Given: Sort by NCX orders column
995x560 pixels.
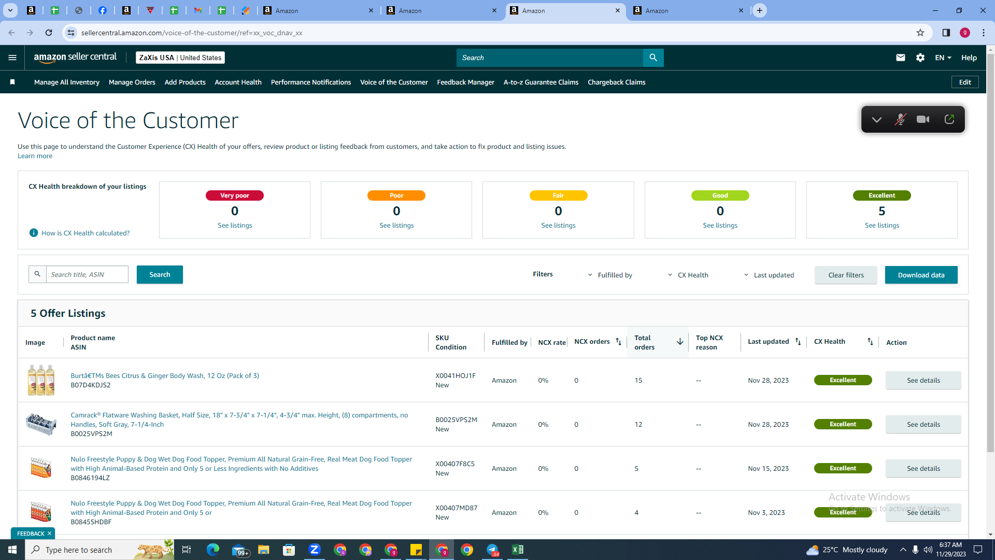Looking at the screenshot, I should tap(618, 342).
